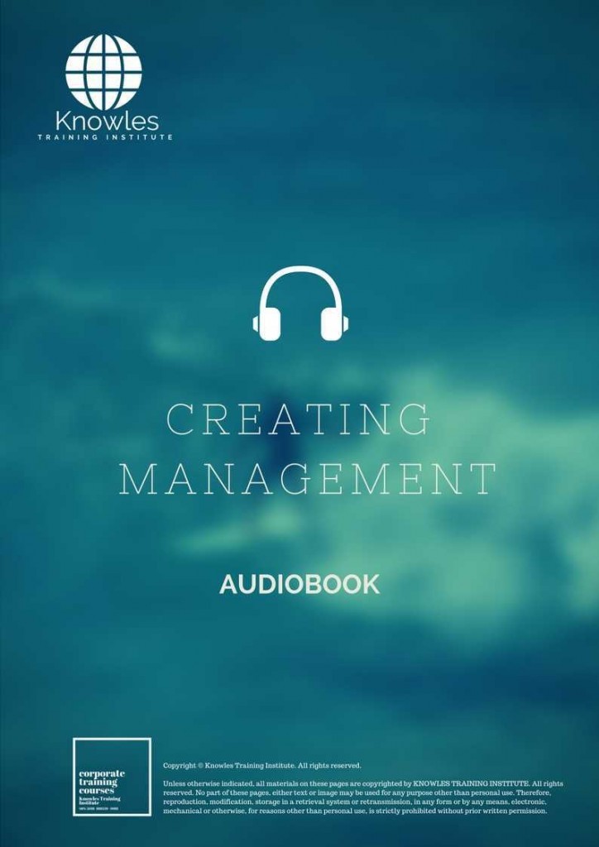Click the "Knowles" wordmark text
This screenshot has width=599, height=847.
point(107,122)
